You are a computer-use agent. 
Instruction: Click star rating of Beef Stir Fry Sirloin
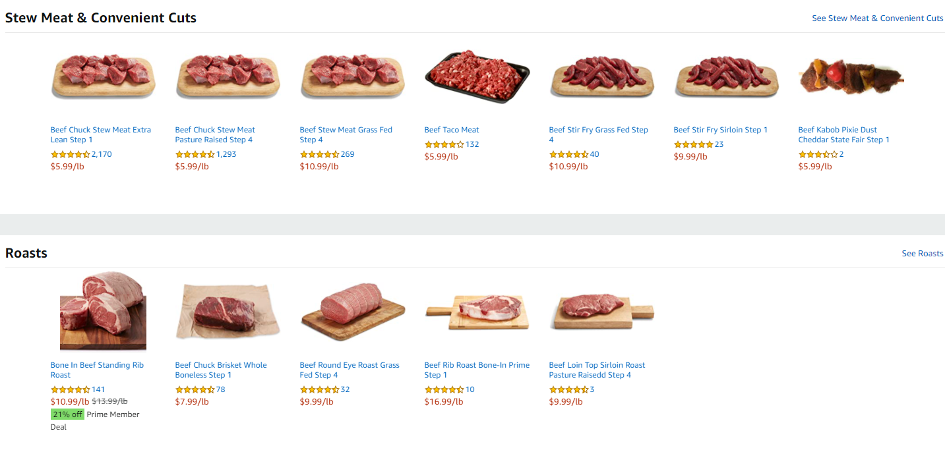click(693, 144)
